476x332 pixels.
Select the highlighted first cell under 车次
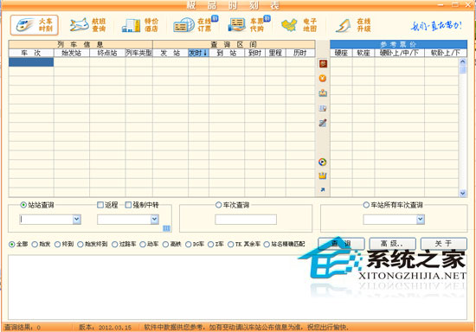(x=31, y=62)
